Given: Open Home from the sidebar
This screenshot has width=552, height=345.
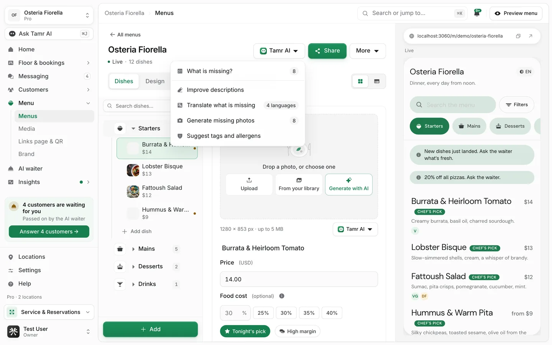Looking at the screenshot, I should (49, 49).
